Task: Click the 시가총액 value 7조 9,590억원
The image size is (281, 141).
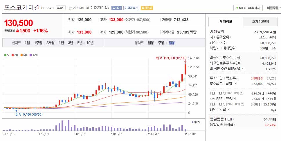Action: pyautogui.click(x=265, y=32)
